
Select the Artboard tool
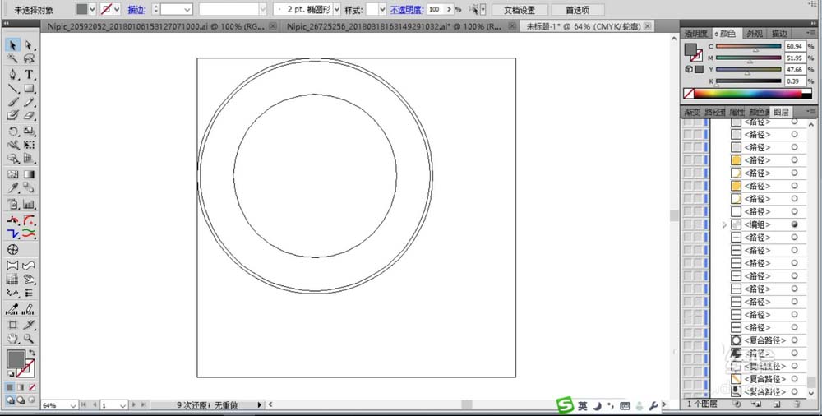[x=13, y=326]
